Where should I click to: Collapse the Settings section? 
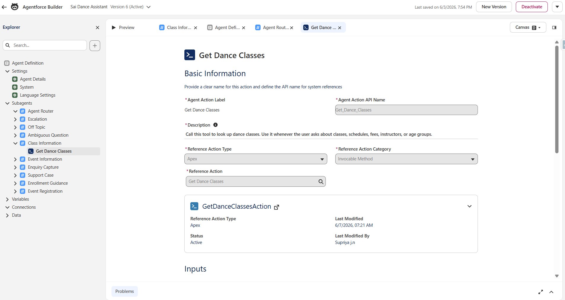point(7,71)
